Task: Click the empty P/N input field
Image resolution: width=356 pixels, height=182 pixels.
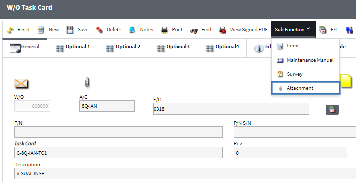Action: (x=118, y=132)
